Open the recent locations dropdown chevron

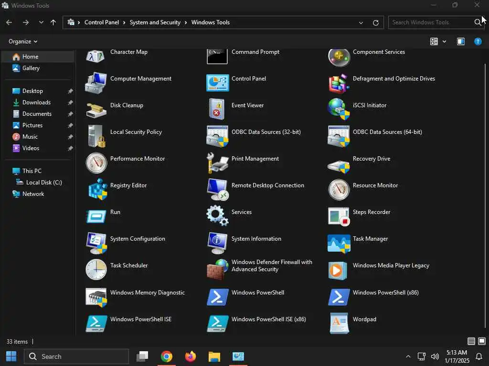coord(41,22)
